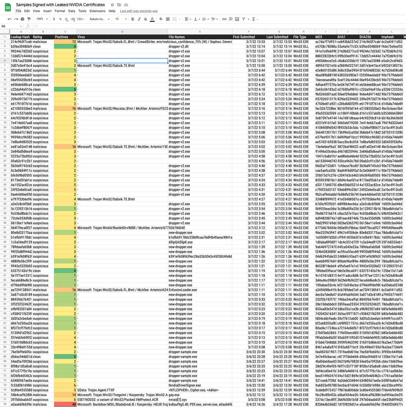Image resolution: width=406 pixels, height=407 pixels.
Task: Print the spreadsheet
Action: [x=22, y=19]
